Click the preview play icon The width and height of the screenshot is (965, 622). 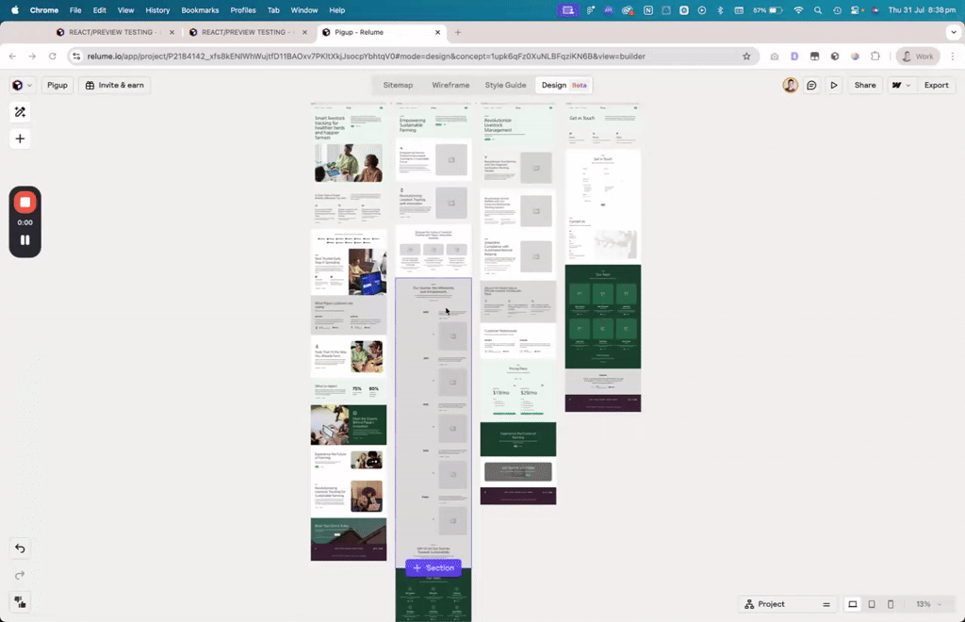click(834, 85)
